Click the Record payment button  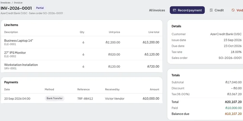coord(187,10)
